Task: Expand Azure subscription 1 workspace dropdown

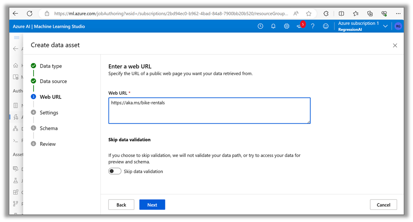Action: (x=385, y=26)
